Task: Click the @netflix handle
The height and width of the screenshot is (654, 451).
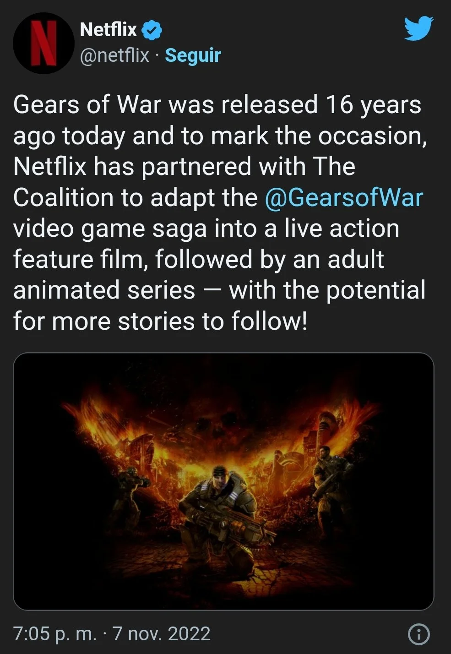Action: (114, 55)
